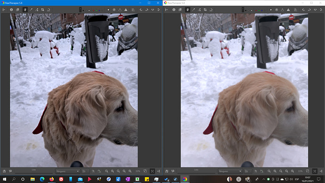Open new detail window in right window
The height and width of the screenshot is (183, 325).
tap(308, 171)
